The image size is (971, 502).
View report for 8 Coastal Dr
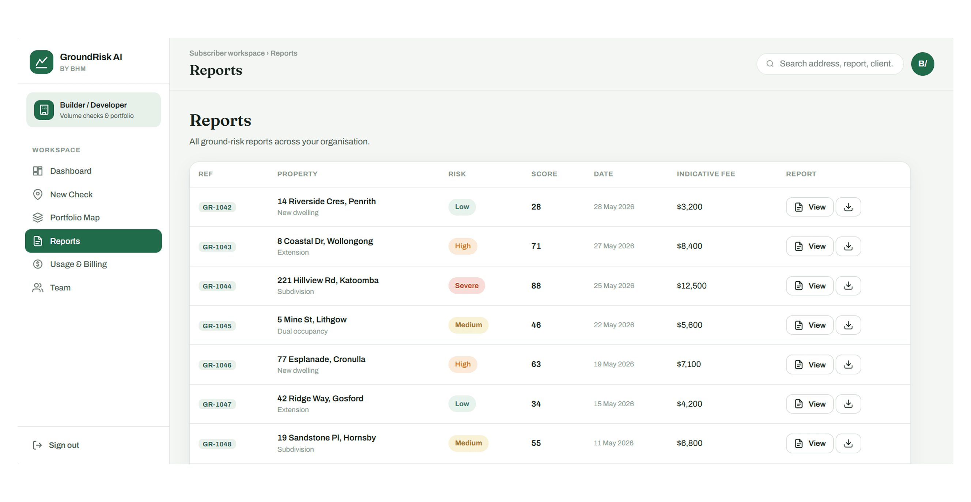pyautogui.click(x=809, y=246)
